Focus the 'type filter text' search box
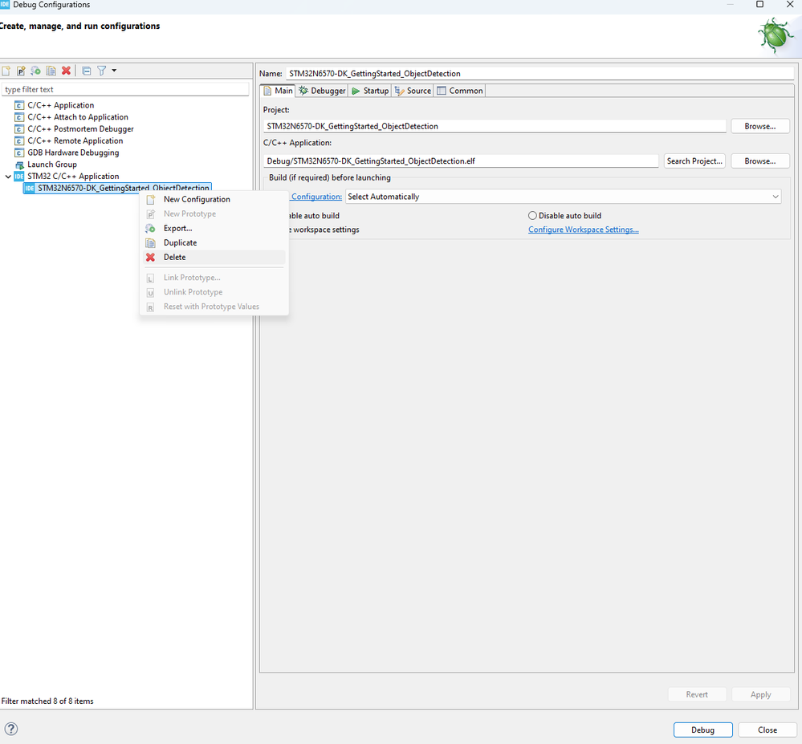 (x=125, y=89)
